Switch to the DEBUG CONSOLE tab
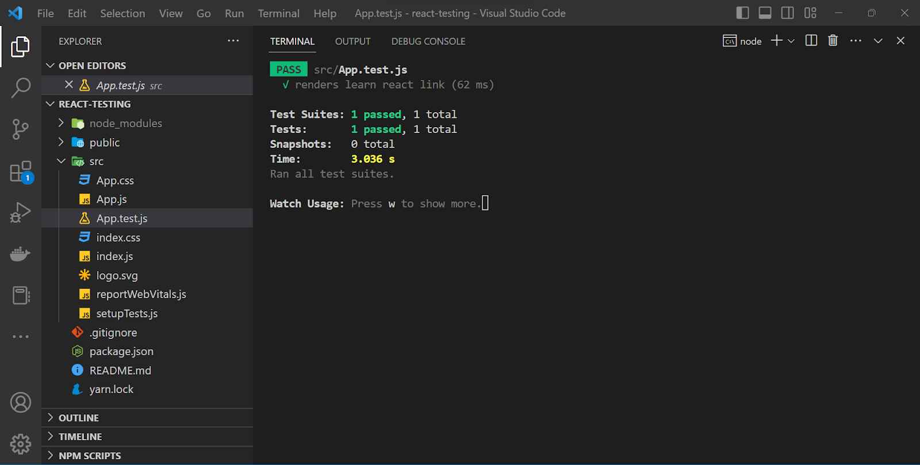This screenshot has width=920, height=465. click(428, 41)
